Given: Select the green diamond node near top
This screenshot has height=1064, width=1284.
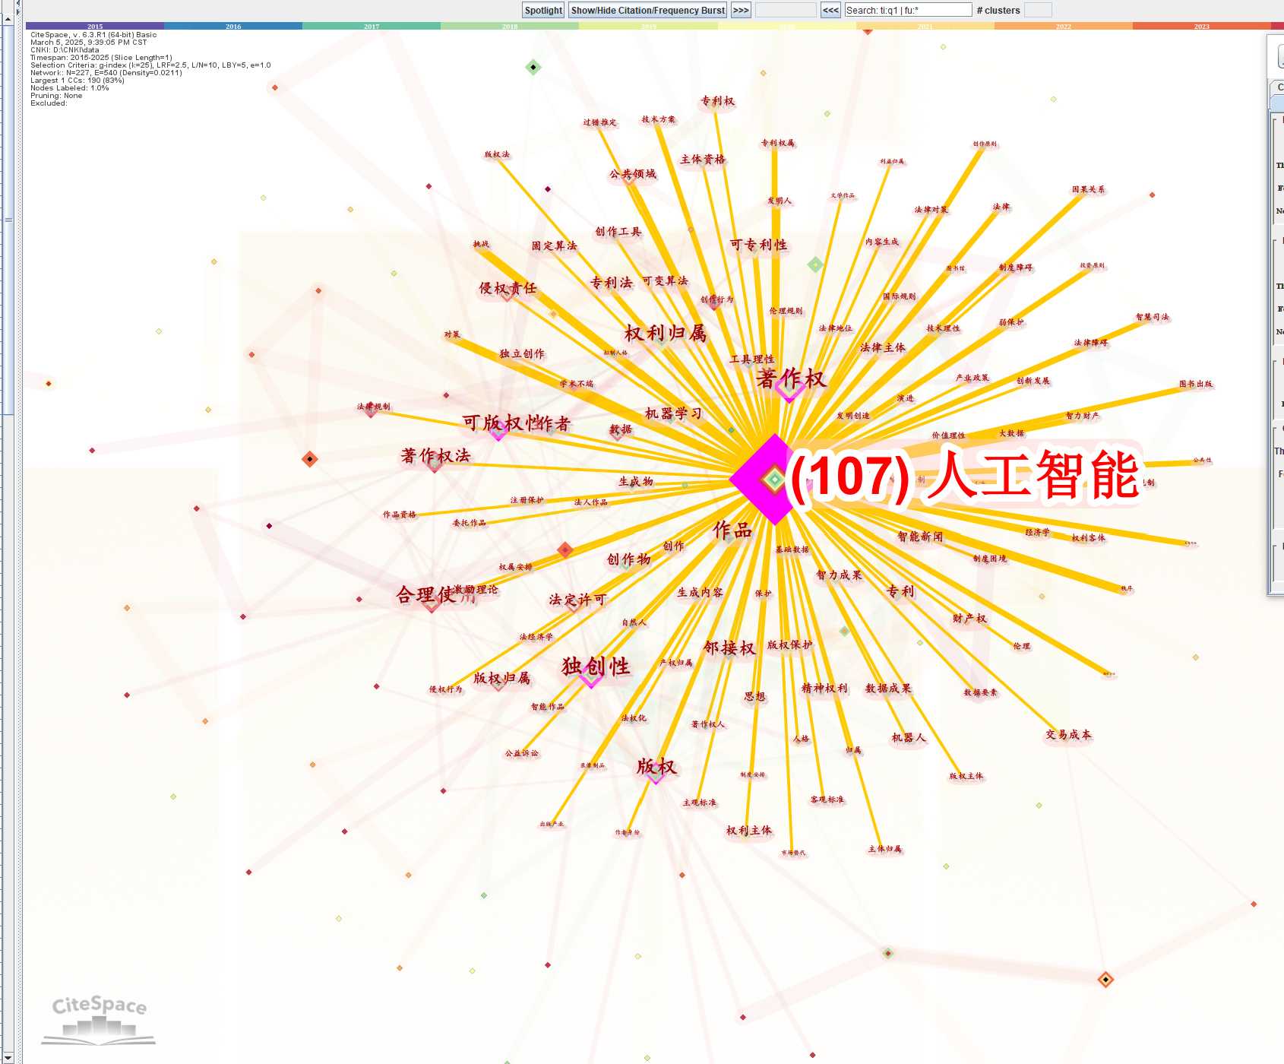Looking at the screenshot, I should (533, 67).
